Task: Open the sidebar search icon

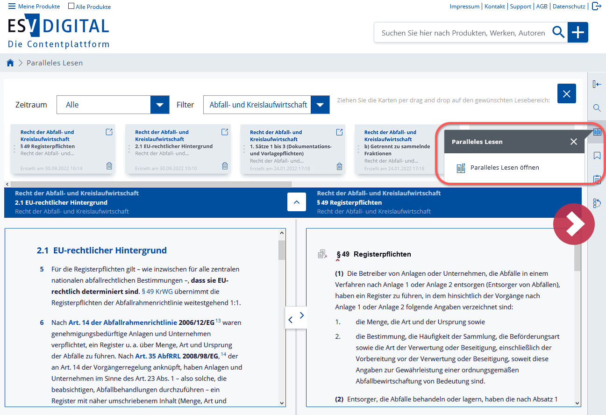Action: tap(597, 108)
